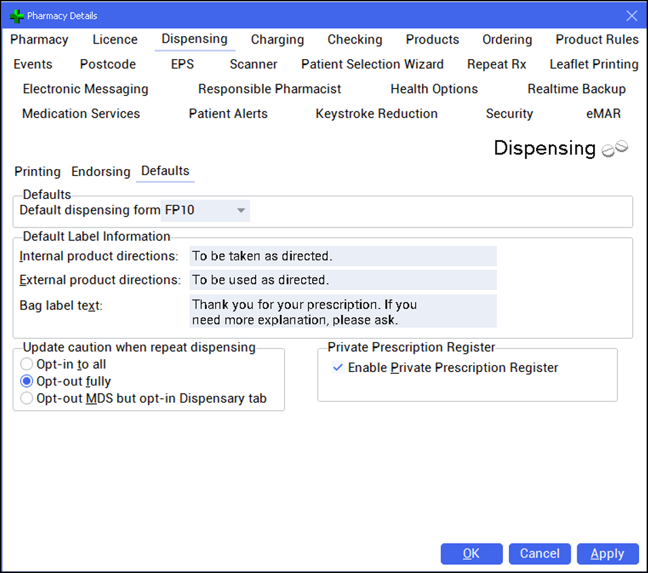This screenshot has height=573, width=648.
Task: Select the Opt-out fully option
Action: (x=27, y=382)
